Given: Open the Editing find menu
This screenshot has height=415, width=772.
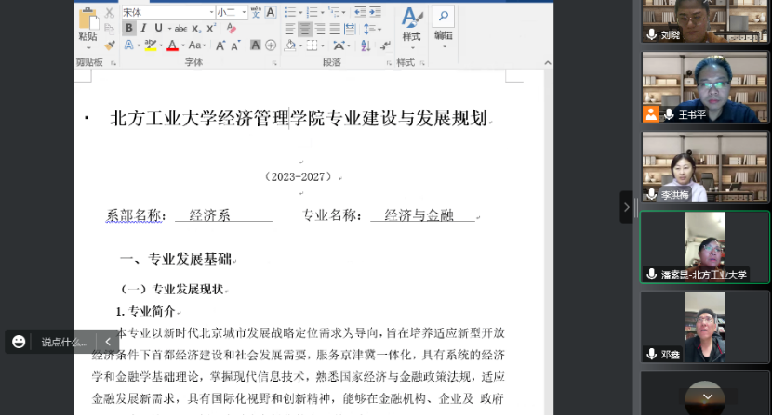Looking at the screenshot, I should pos(443,25).
